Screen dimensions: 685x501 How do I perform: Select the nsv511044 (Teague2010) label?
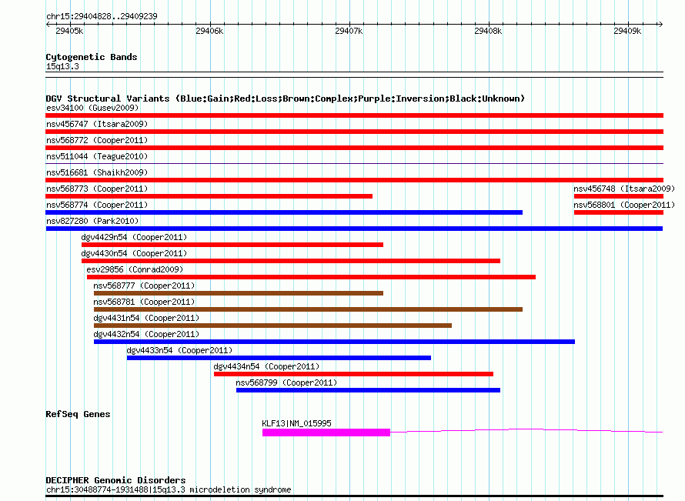point(97,156)
